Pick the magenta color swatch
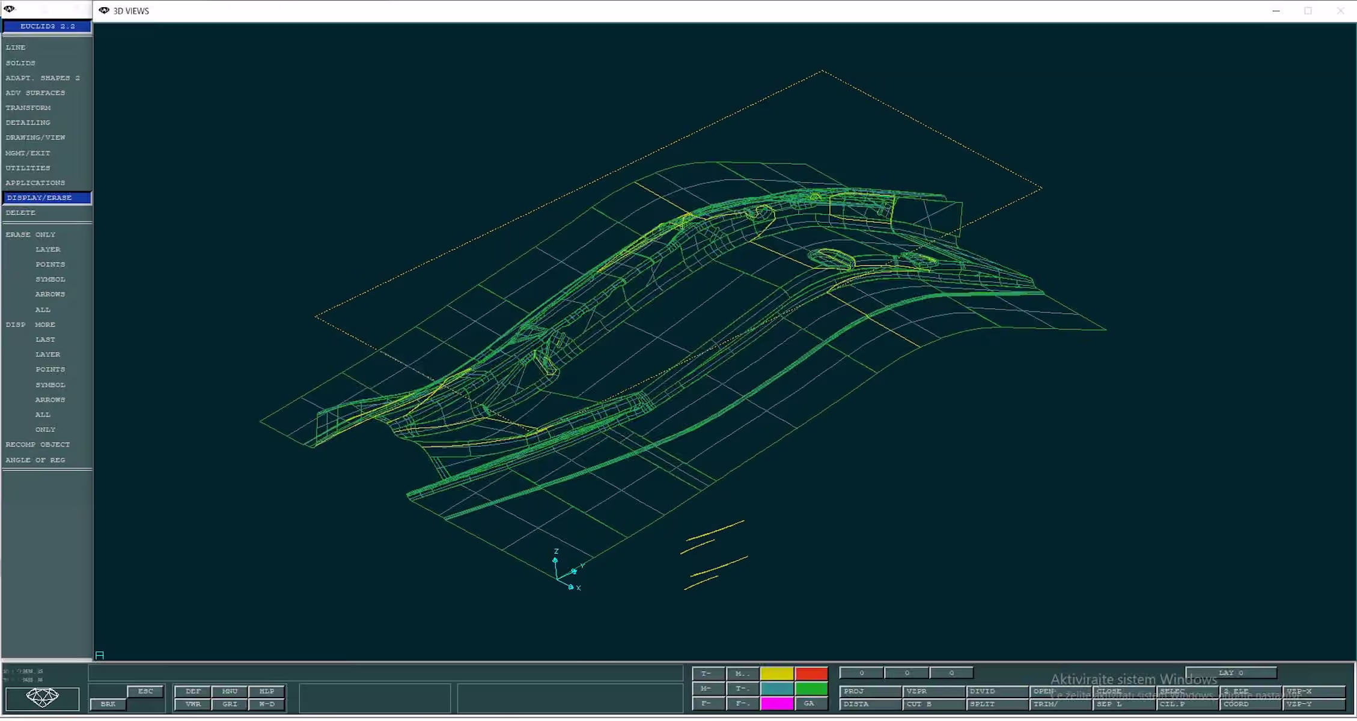 777,704
